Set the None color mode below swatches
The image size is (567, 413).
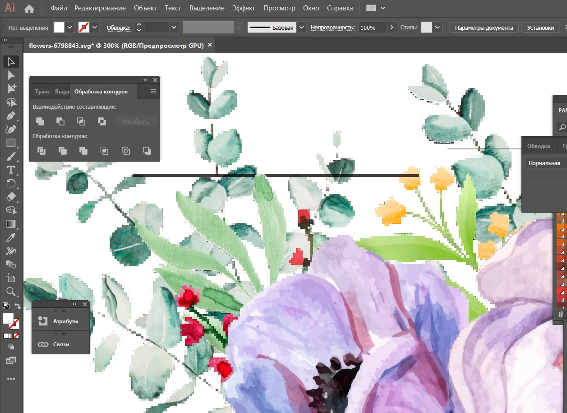(x=16, y=336)
